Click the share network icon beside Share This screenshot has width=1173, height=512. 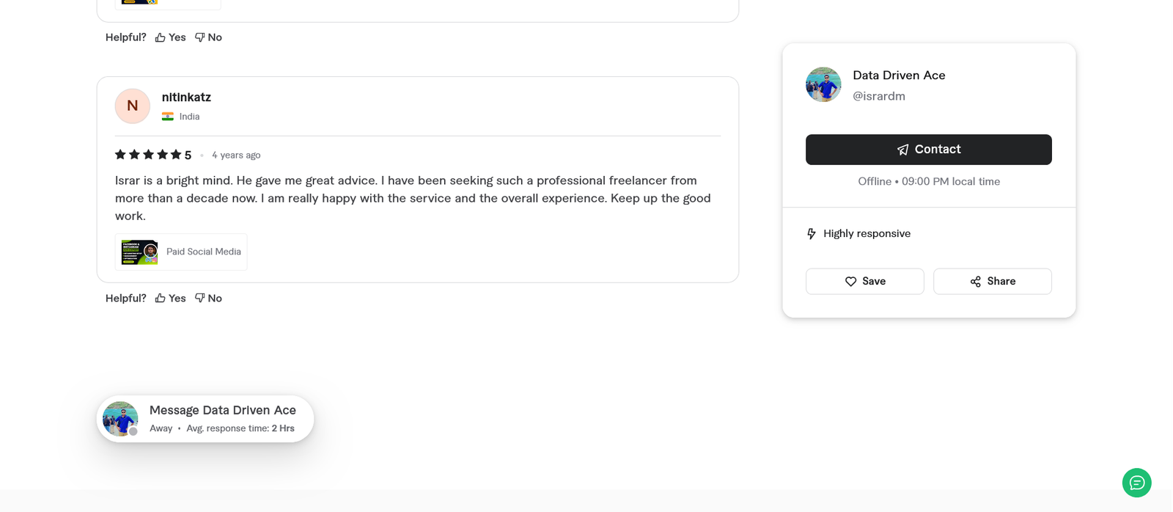975,281
